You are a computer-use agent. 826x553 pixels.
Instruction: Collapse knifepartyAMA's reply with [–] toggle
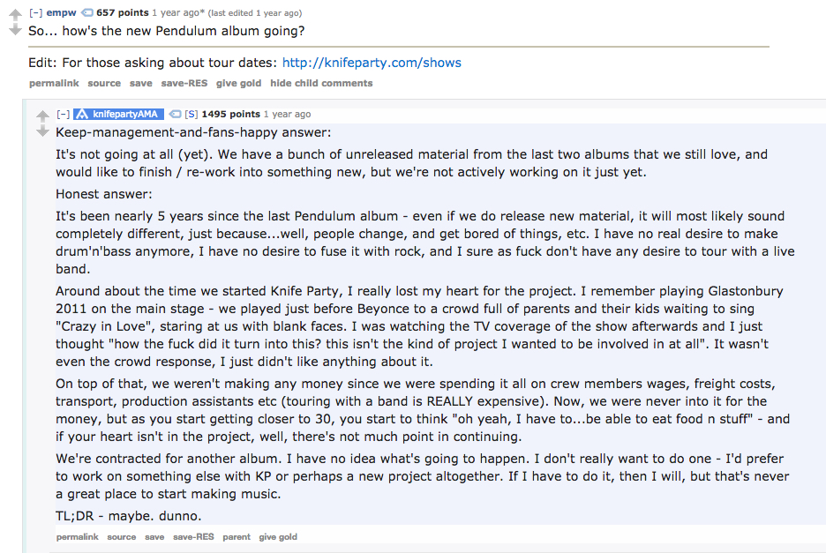click(x=63, y=115)
